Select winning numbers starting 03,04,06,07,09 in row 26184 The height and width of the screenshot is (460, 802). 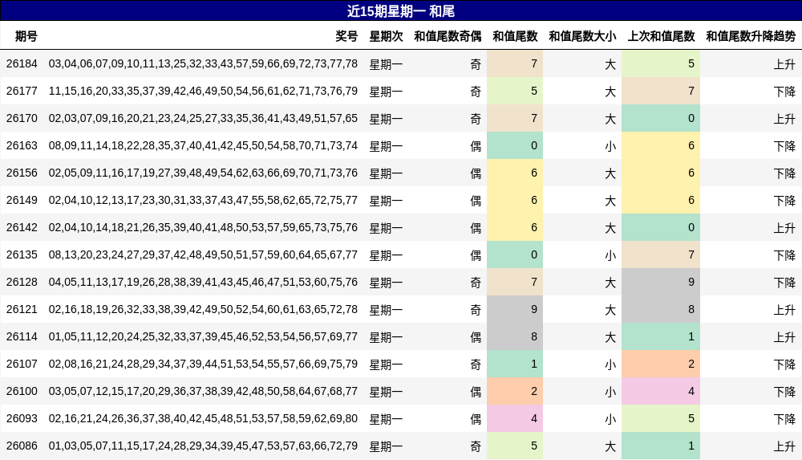pyautogui.click(x=203, y=63)
